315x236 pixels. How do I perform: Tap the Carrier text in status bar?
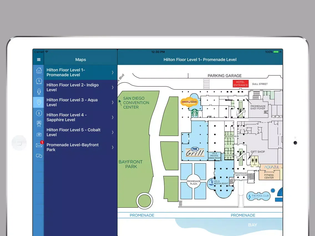coord(39,52)
